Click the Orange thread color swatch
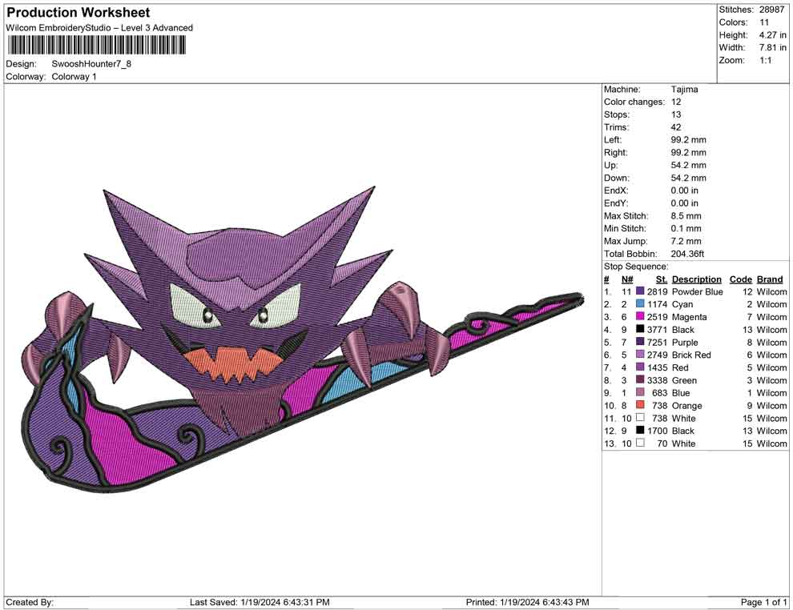Screen dimensions: 793x610 click(x=640, y=405)
